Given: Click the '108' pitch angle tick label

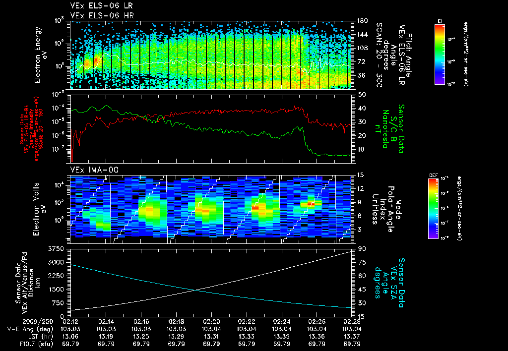Looking at the screenshot, I should (x=362, y=48).
